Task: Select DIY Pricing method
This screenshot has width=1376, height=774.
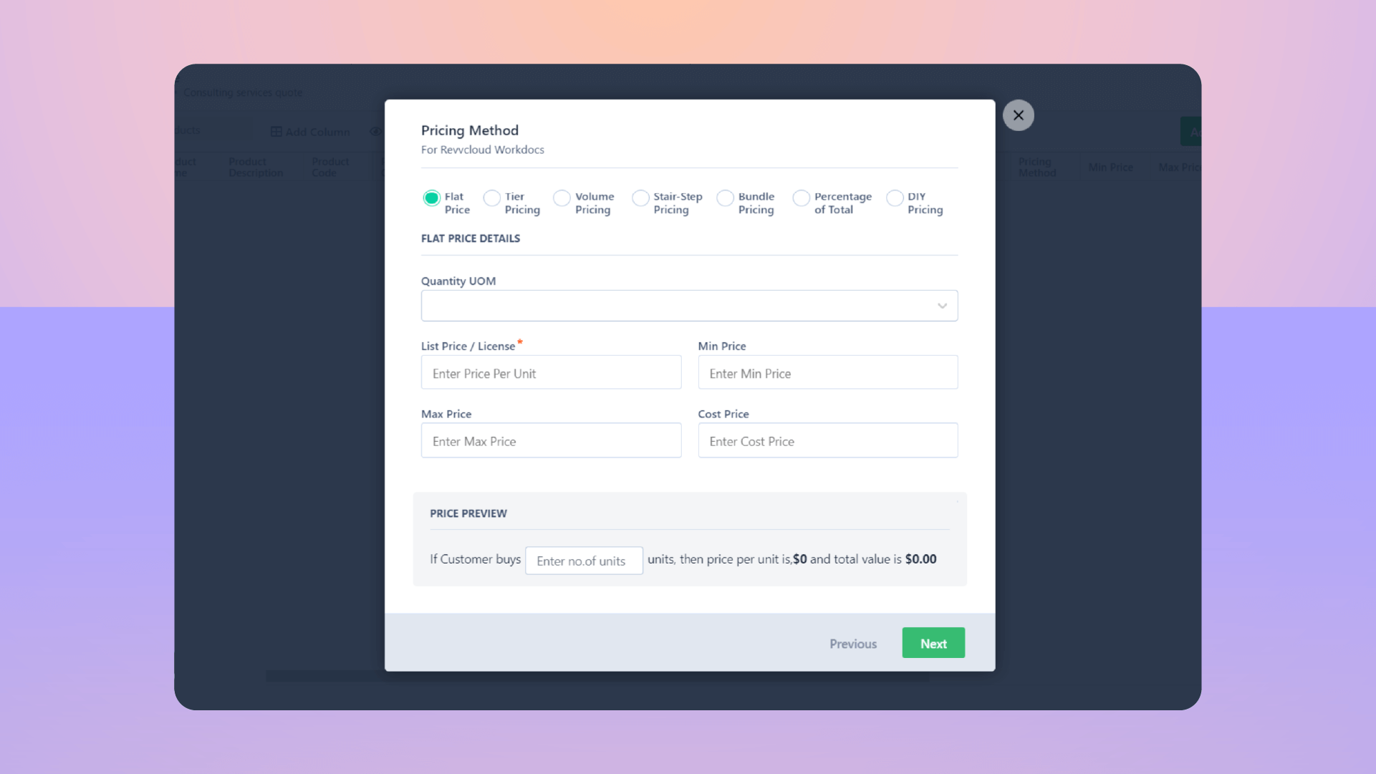Action: 895,197
